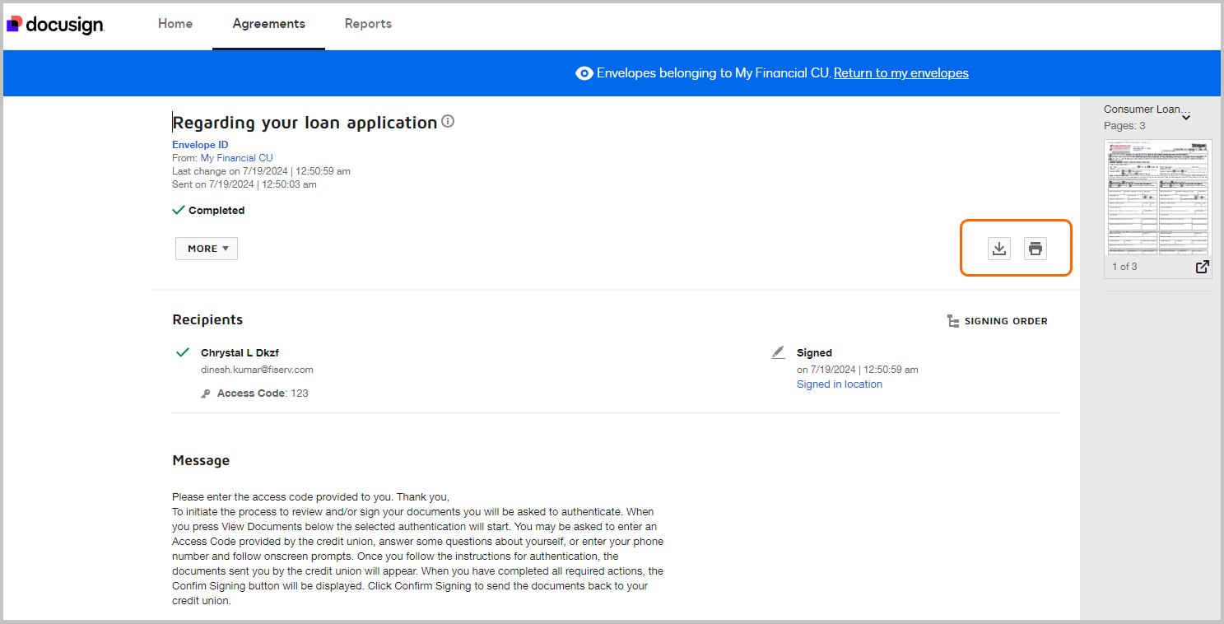
Task: Print the envelope documents
Action: coord(1036,249)
